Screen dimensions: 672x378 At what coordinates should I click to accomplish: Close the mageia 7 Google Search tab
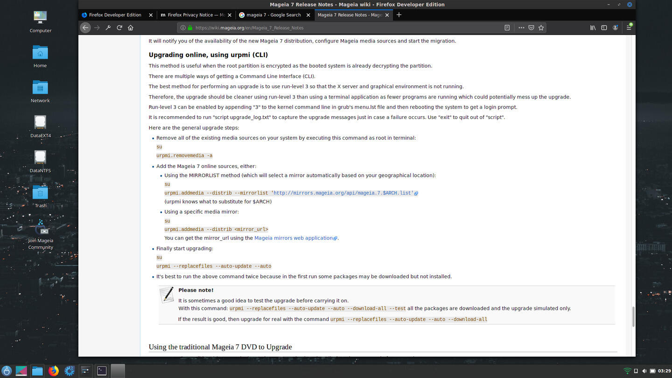pyautogui.click(x=308, y=15)
